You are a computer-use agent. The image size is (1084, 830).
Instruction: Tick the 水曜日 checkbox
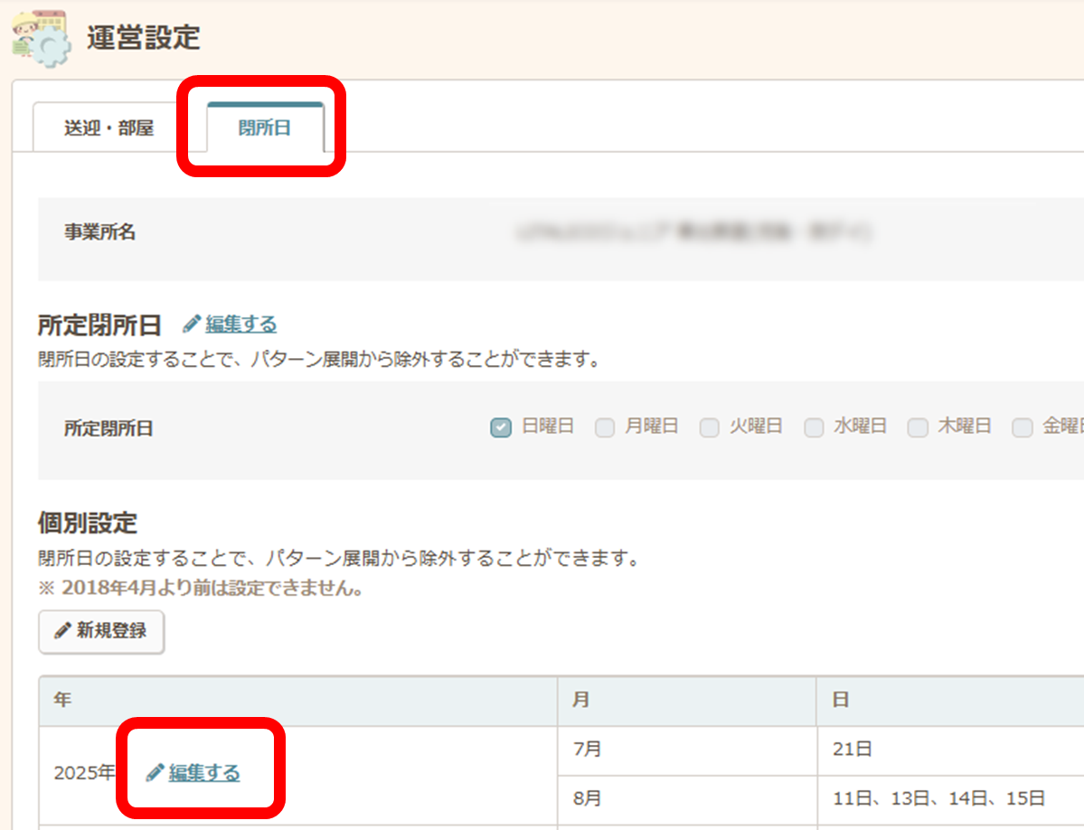point(815,428)
